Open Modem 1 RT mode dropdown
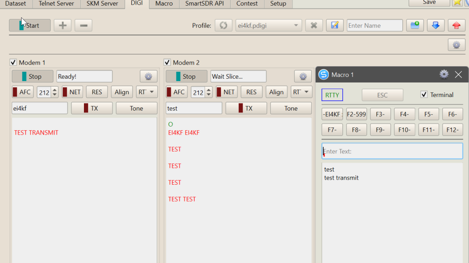 (146, 92)
